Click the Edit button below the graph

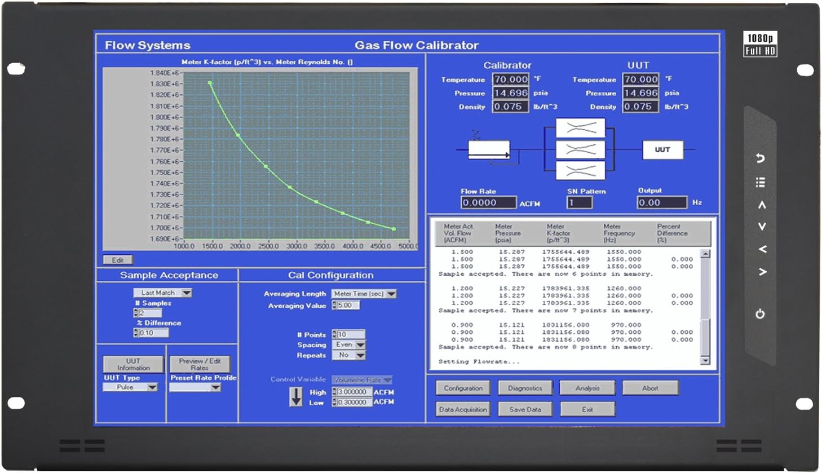119,259
